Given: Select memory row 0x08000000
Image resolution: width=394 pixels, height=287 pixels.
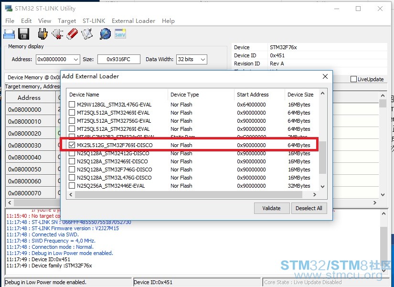Looking at the screenshot, I should [31, 109].
